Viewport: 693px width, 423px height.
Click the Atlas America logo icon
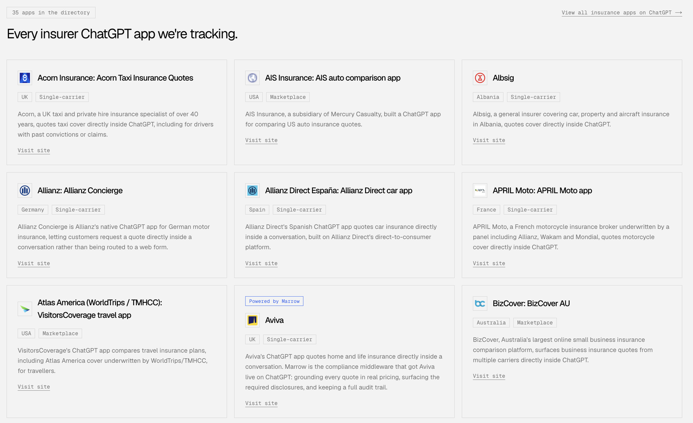click(25, 309)
